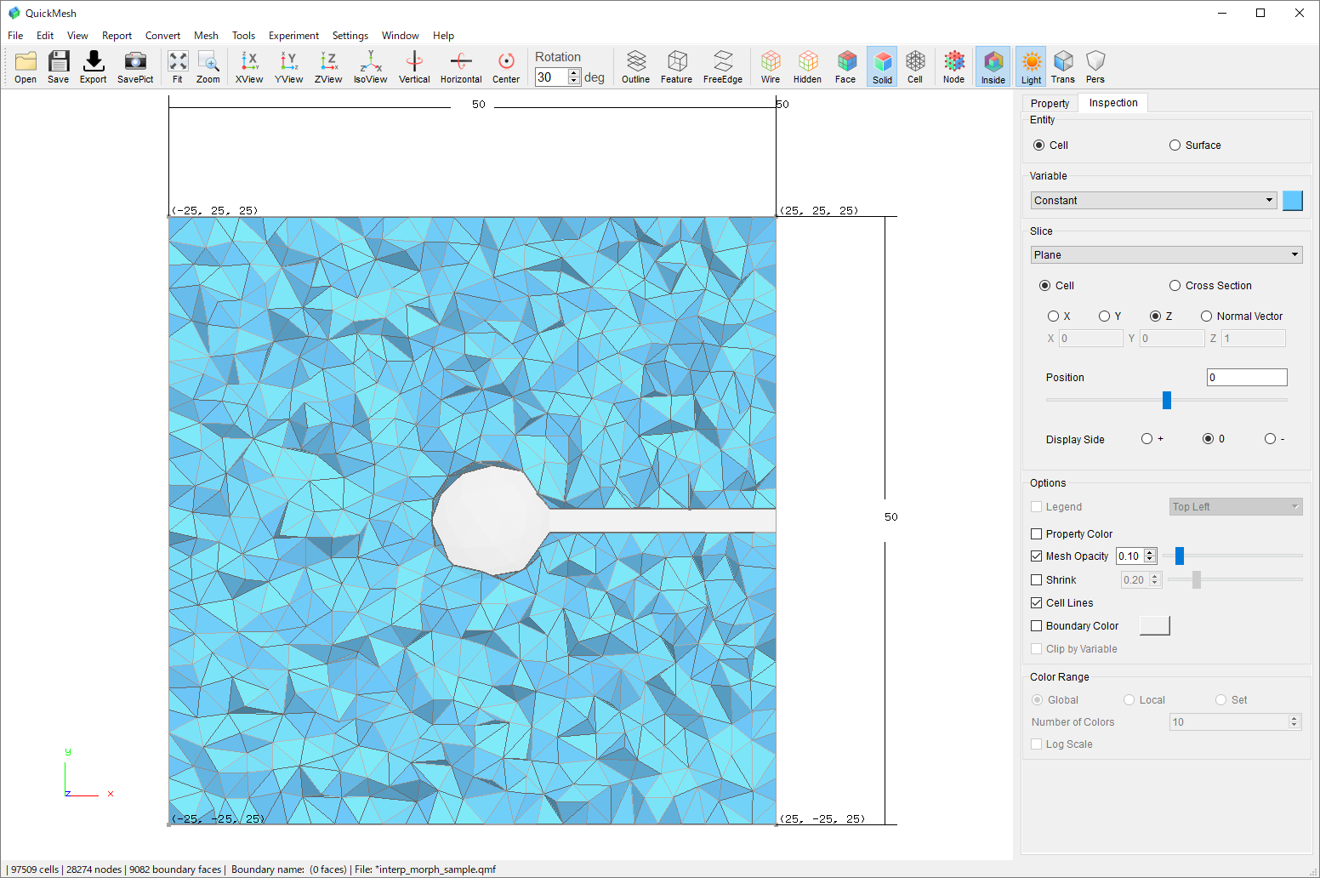This screenshot has height=878, width=1320.
Task: Select the Surface entity radio button
Action: point(1175,145)
